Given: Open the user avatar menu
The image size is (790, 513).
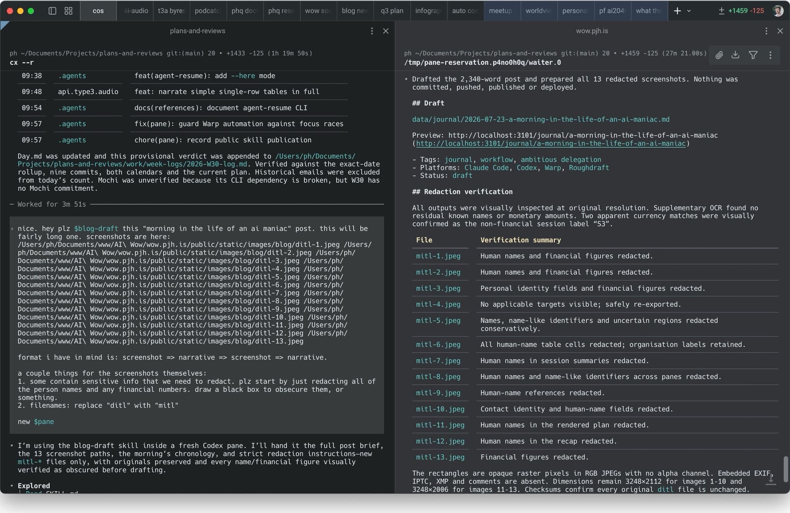Looking at the screenshot, I should (x=778, y=11).
